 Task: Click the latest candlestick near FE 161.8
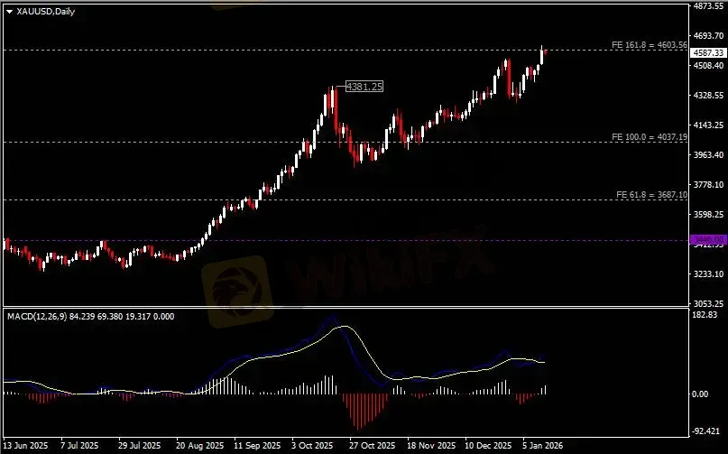pyautogui.click(x=544, y=52)
